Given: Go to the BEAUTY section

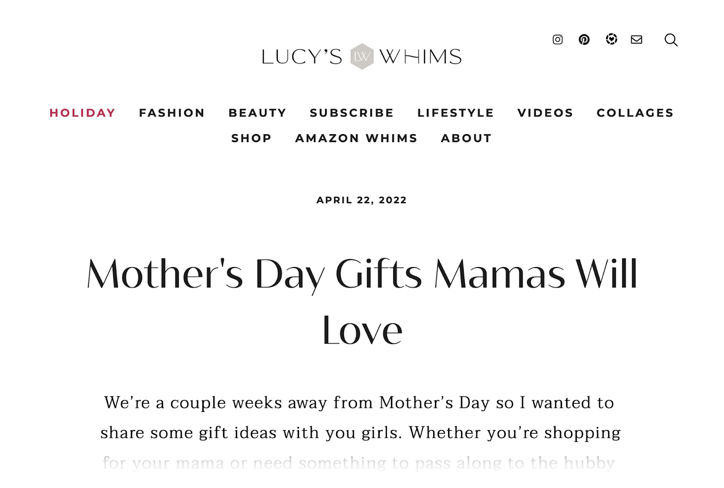Looking at the screenshot, I should point(257,113).
